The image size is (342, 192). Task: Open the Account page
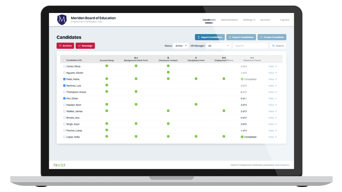(265, 20)
